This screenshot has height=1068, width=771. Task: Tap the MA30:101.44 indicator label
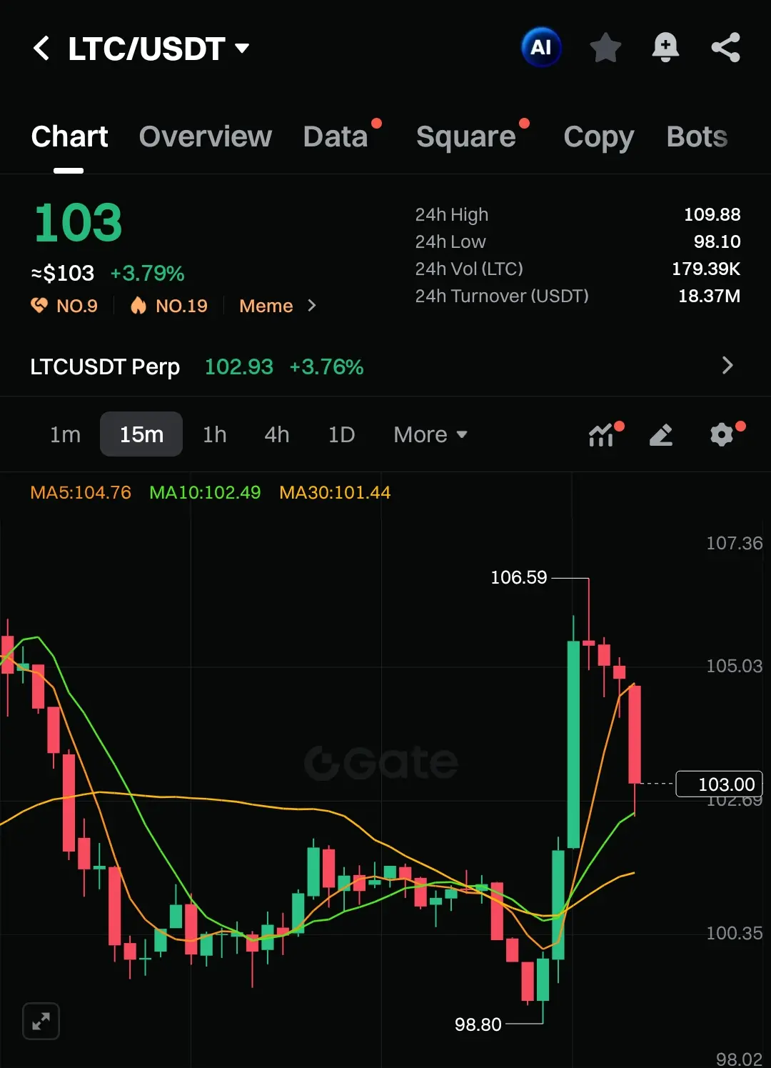point(335,492)
